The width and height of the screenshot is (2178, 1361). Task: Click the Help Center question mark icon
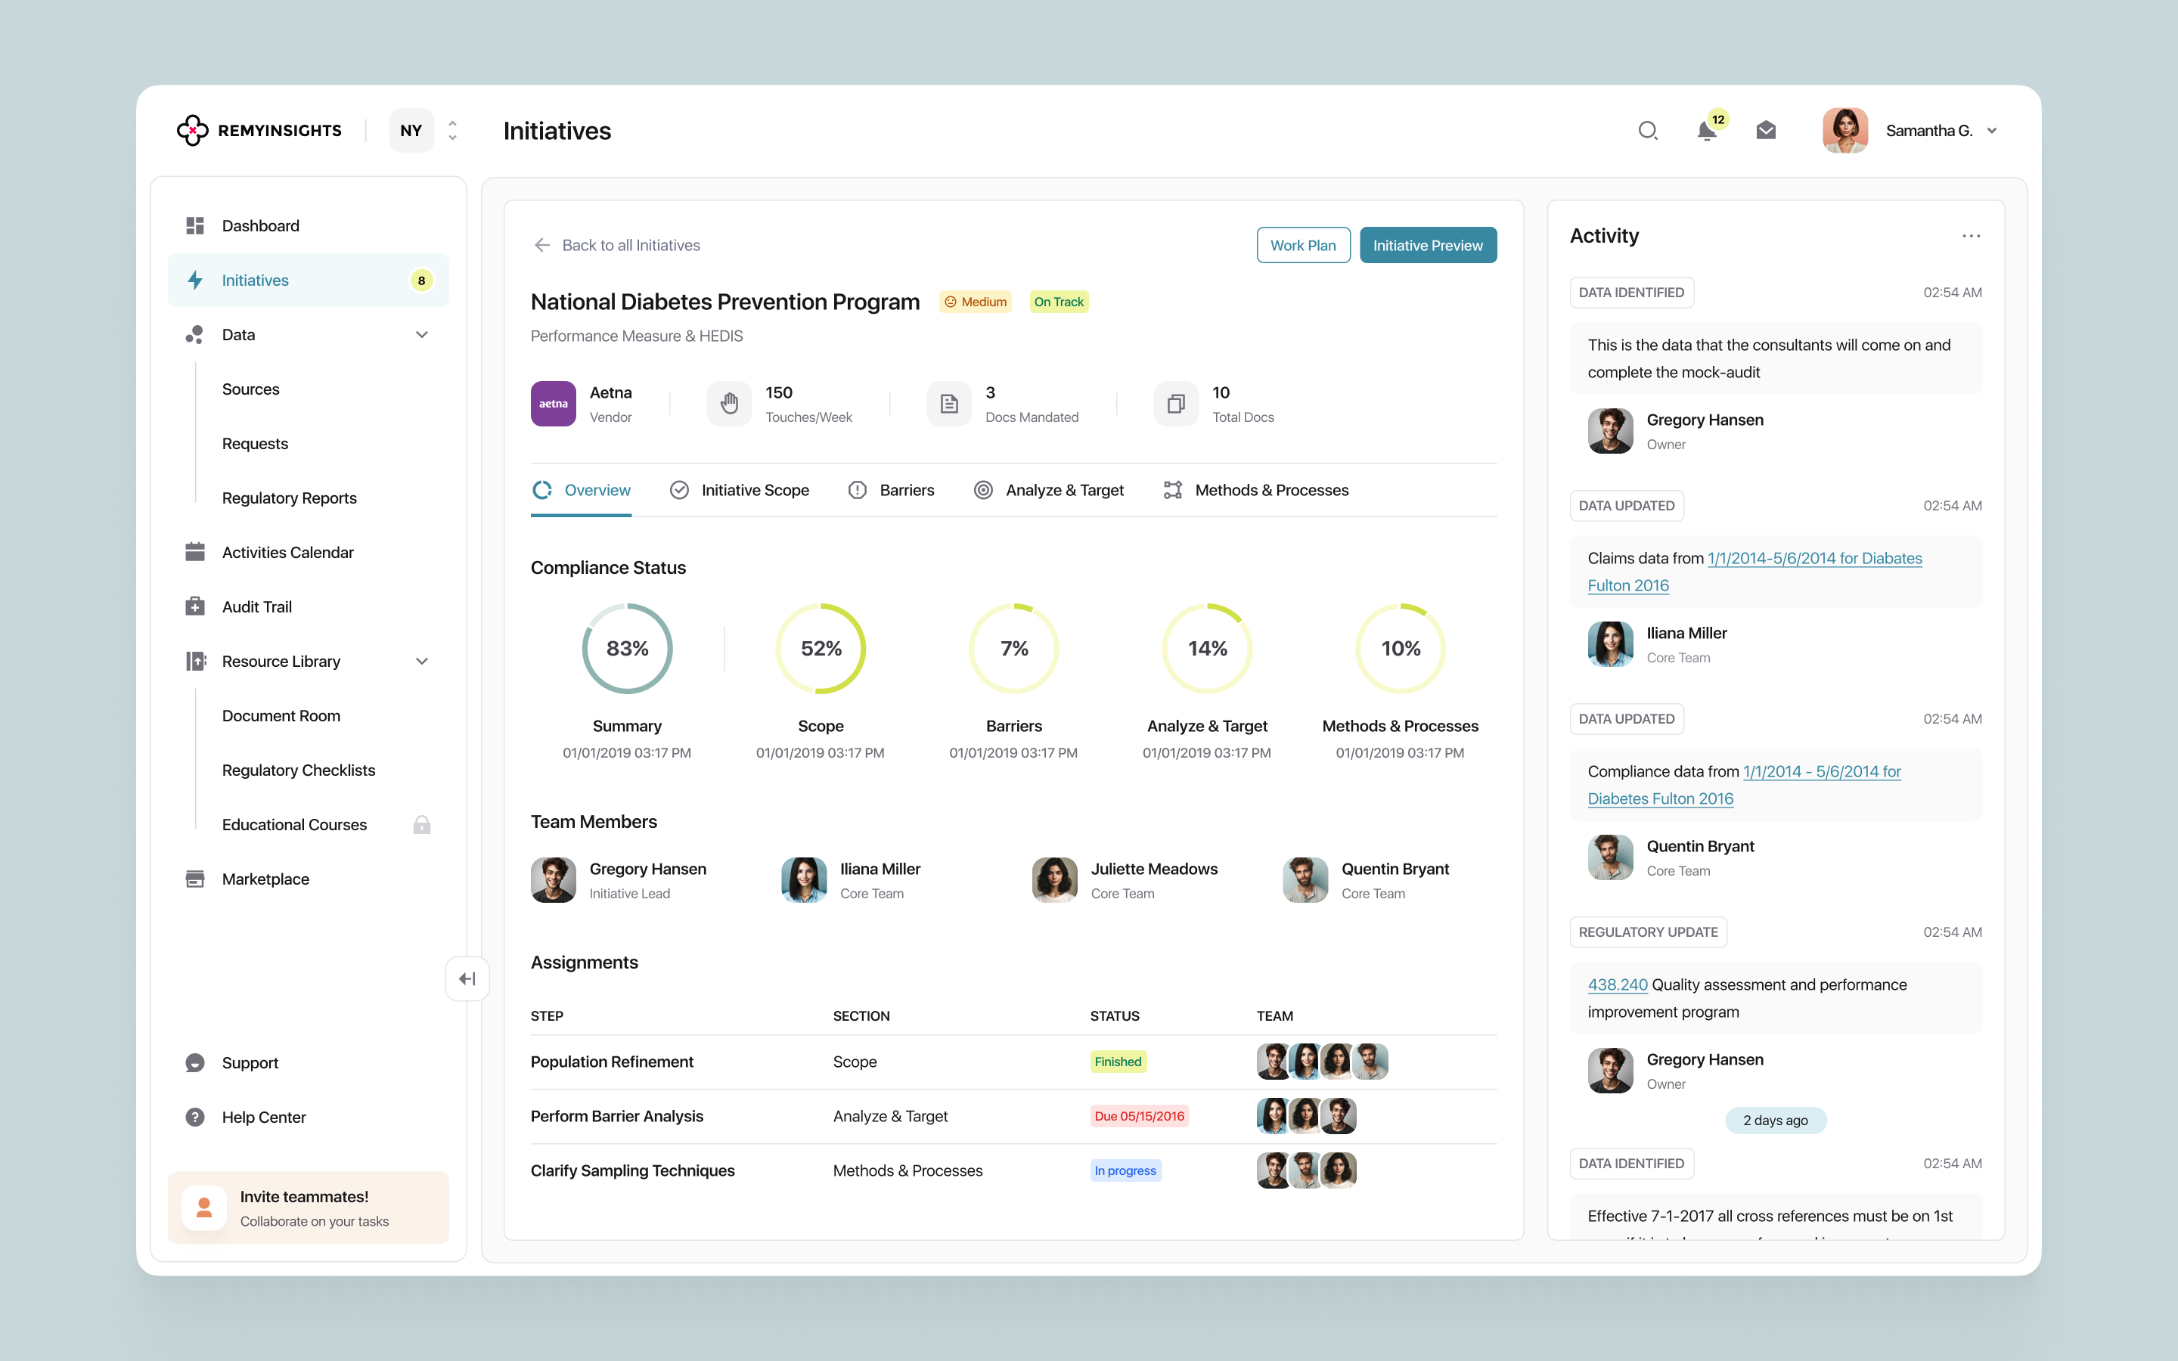coord(195,1117)
